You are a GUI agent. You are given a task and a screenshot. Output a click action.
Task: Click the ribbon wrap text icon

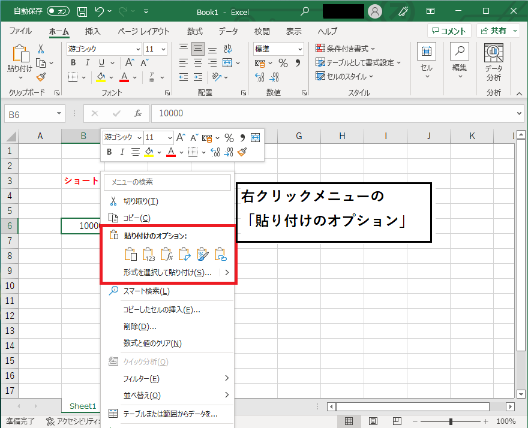pos(228,49)
